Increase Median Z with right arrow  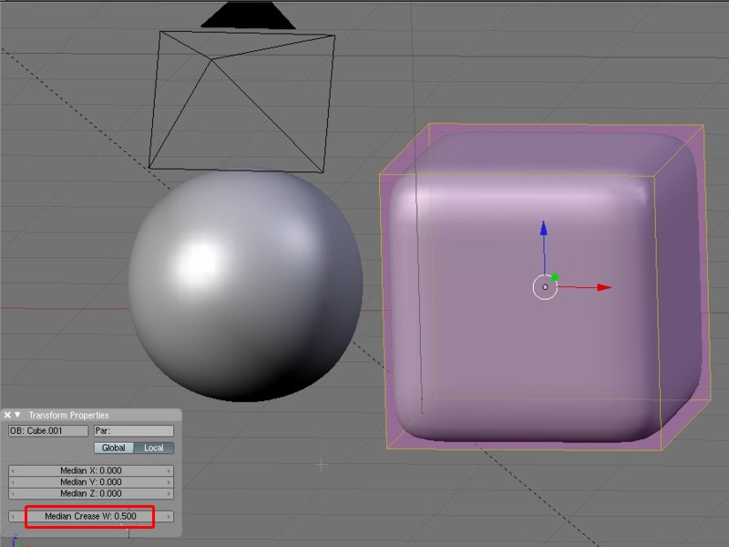(169, 493)
